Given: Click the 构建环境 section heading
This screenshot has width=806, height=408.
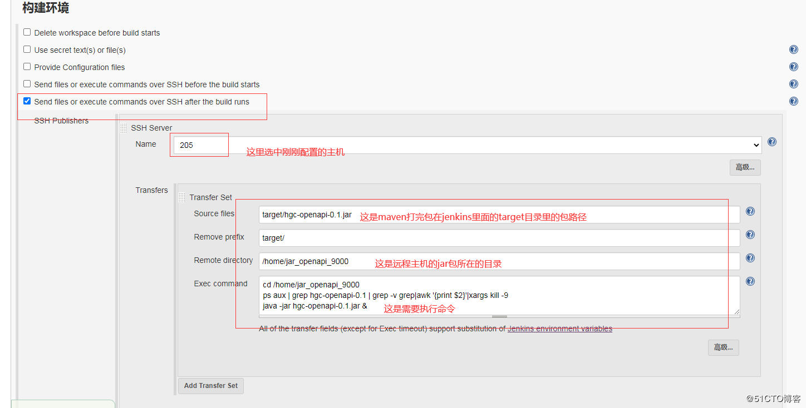Looking at the screenshot, I should click(46, 8).
